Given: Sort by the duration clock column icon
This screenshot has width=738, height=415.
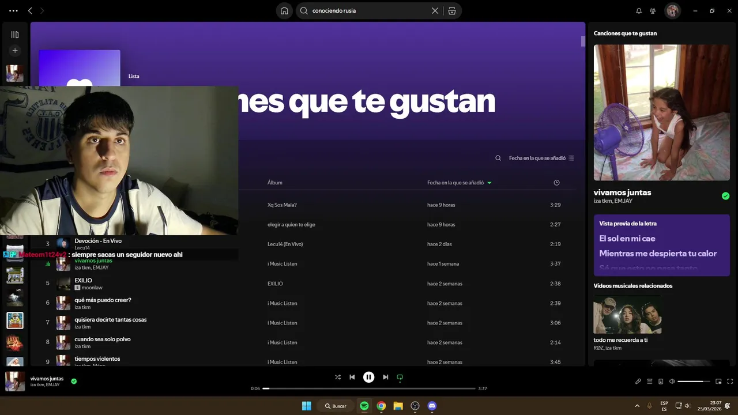Looking at the screenshot, I should click(x=556, y=183).
